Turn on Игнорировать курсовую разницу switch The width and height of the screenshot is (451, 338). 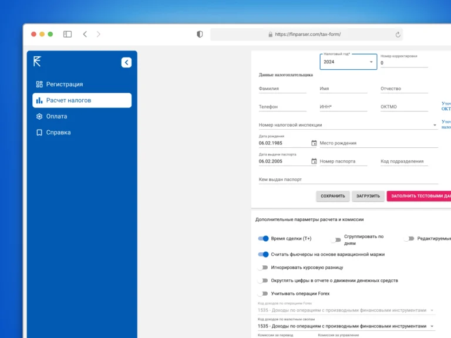click(x=262, y=268)
